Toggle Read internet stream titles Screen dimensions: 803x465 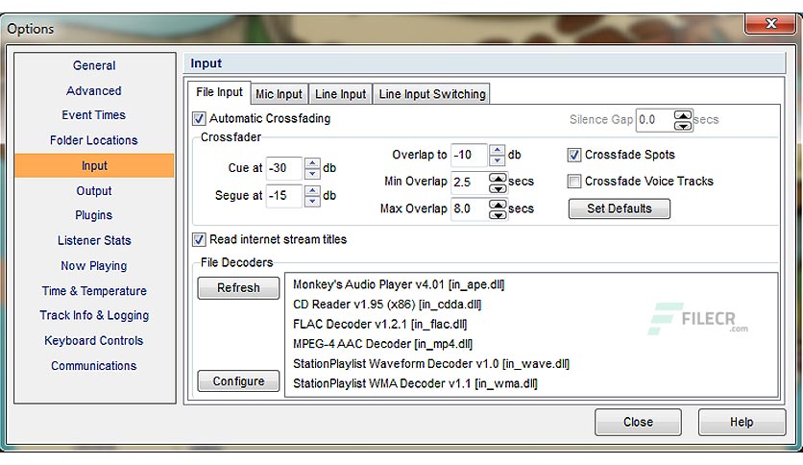pyautogui.click(x=199, y=239)
